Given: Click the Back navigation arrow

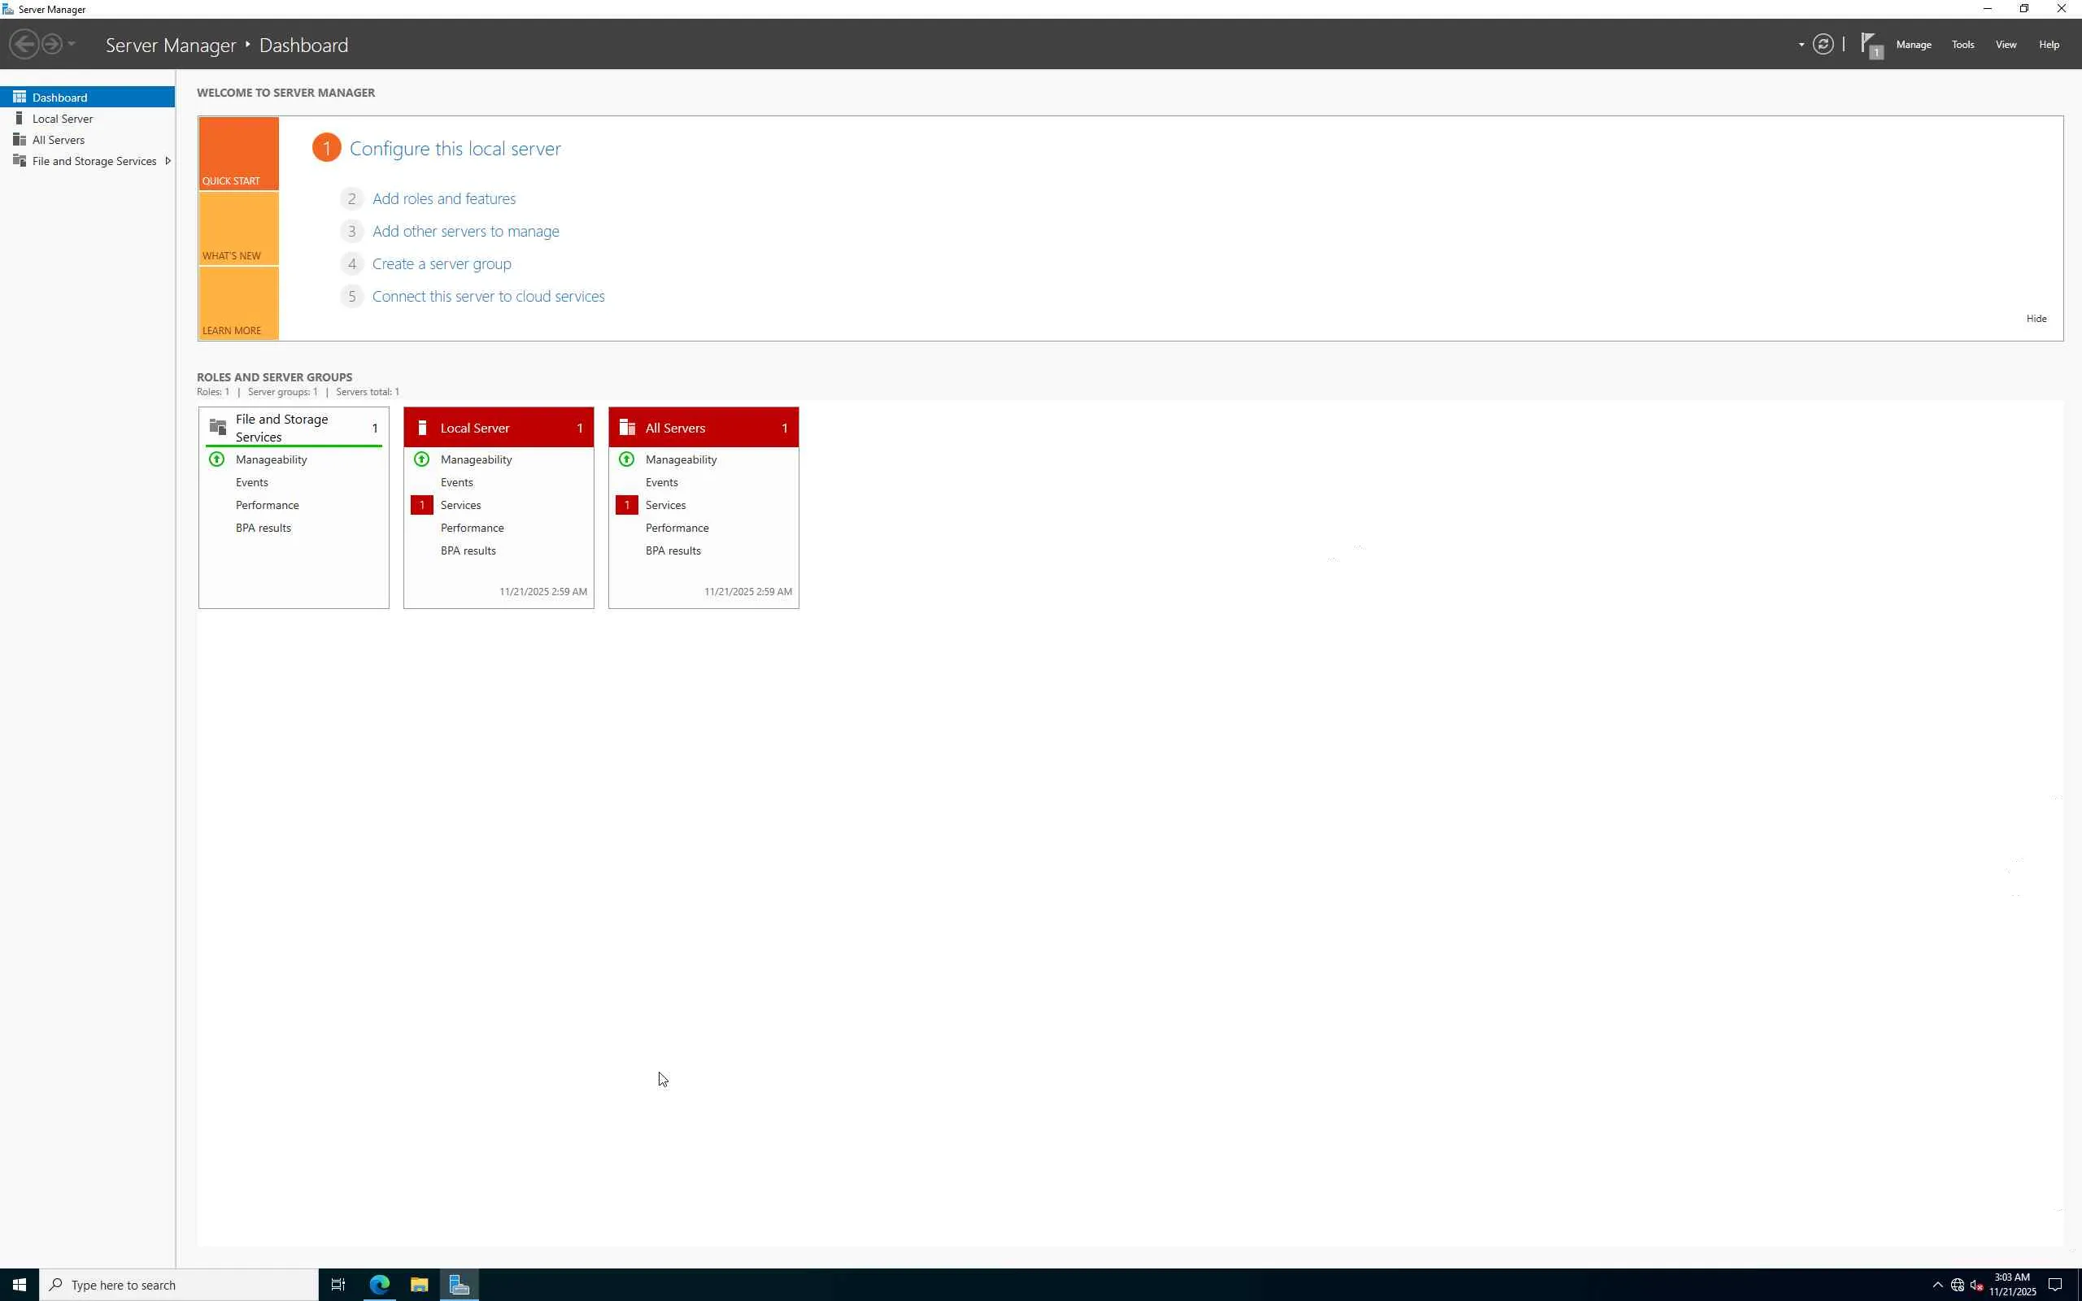Looking at the screenshot, I should click(24, 44).
